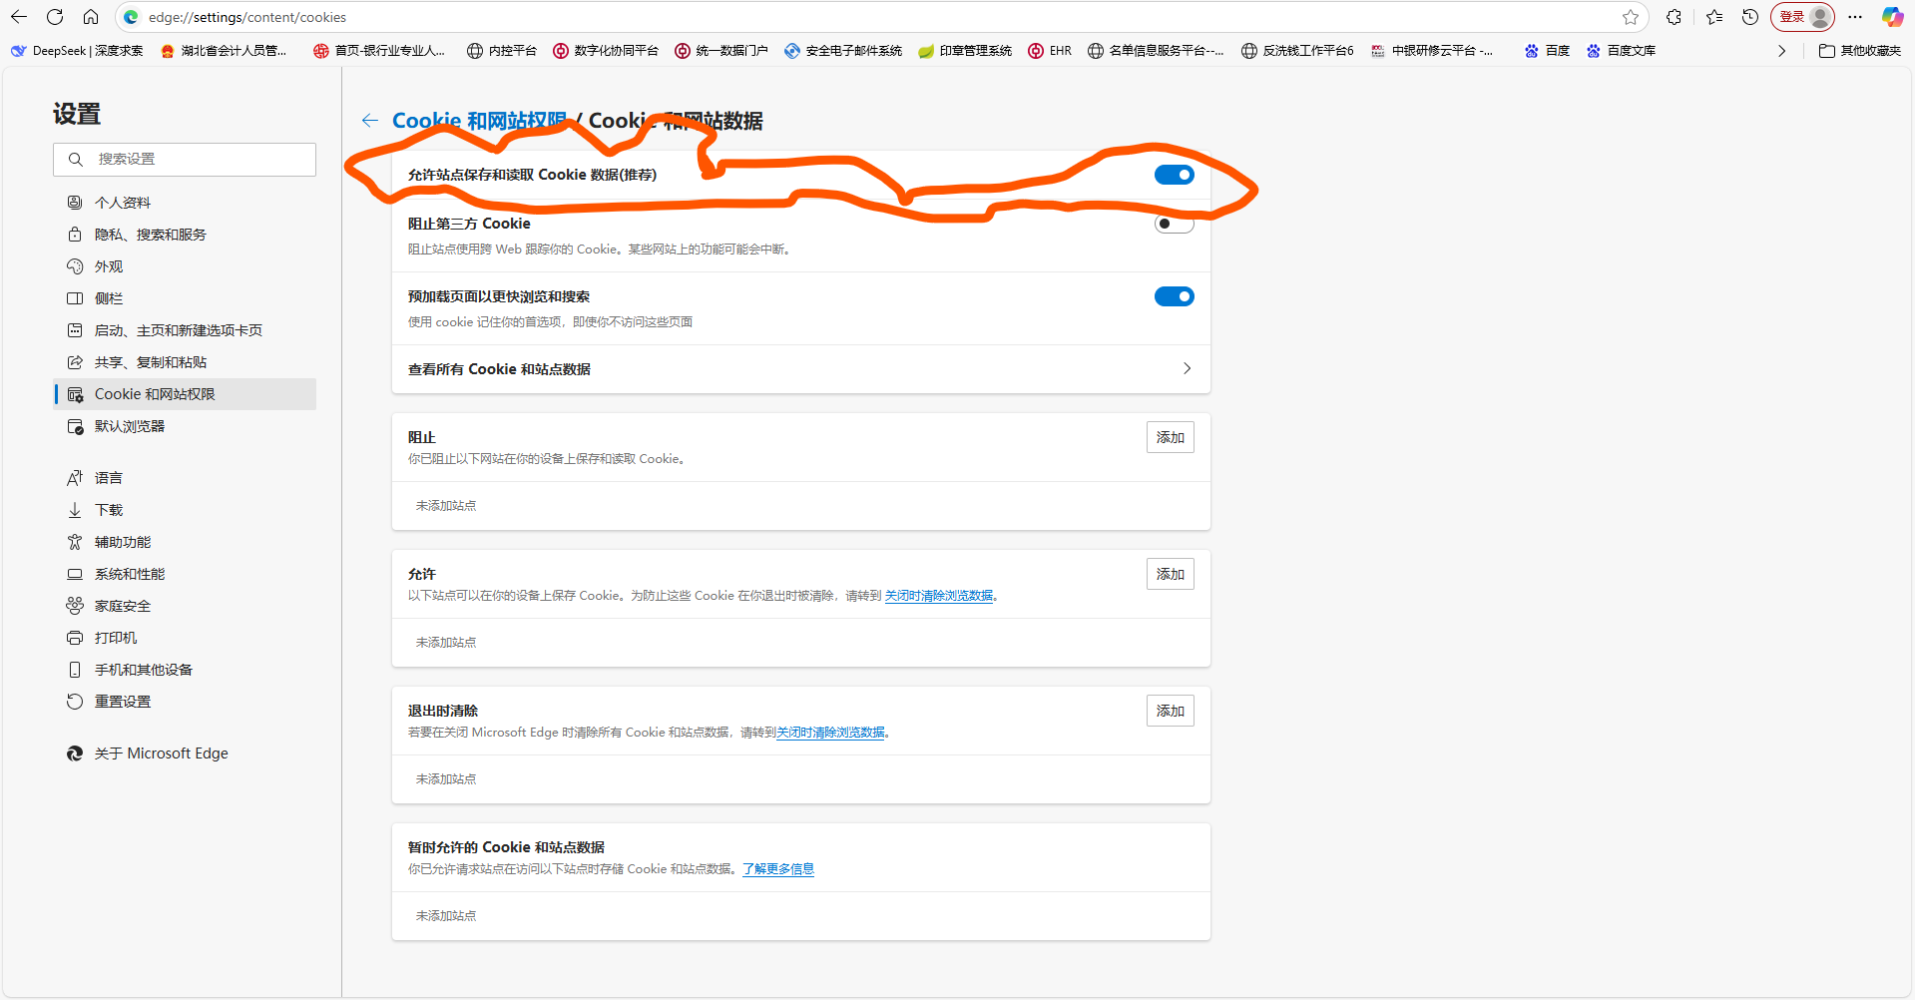
Task: Open the 百度文库 bookmark
Action: coord(1622,51)
